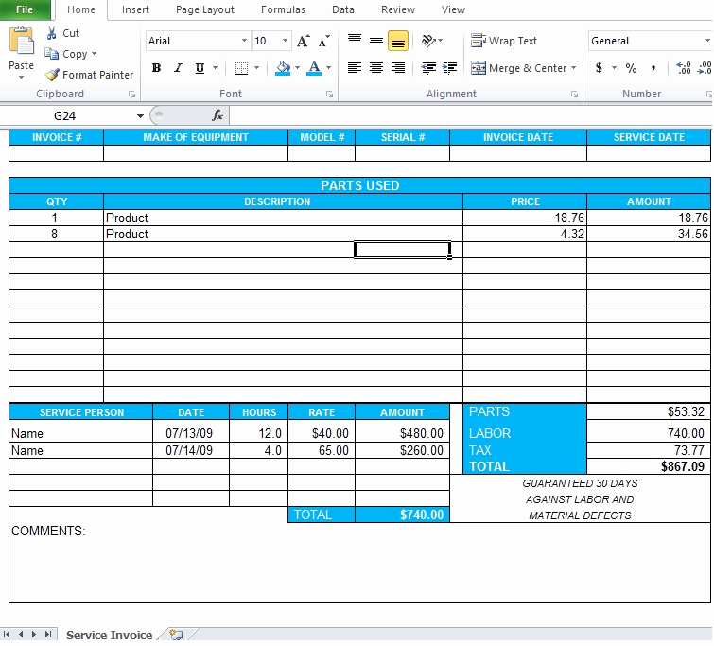Click the Paste clipboard icon
714x646 pixels.
pos(21,41)
